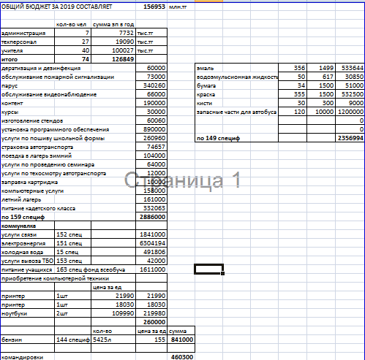
Task: Click the 'коммуналка' header cell
Action: coord(28,226)
